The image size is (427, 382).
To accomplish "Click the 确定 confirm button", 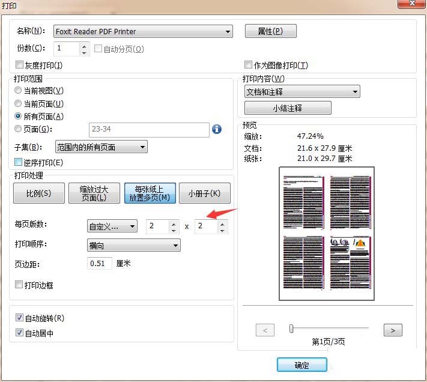I will pos(301,365).
